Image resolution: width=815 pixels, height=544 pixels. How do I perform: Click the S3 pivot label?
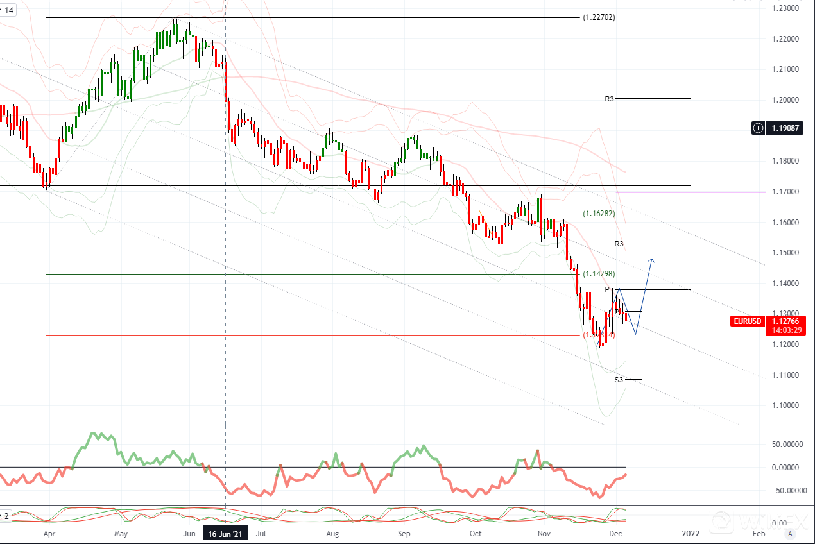point(619,380)
